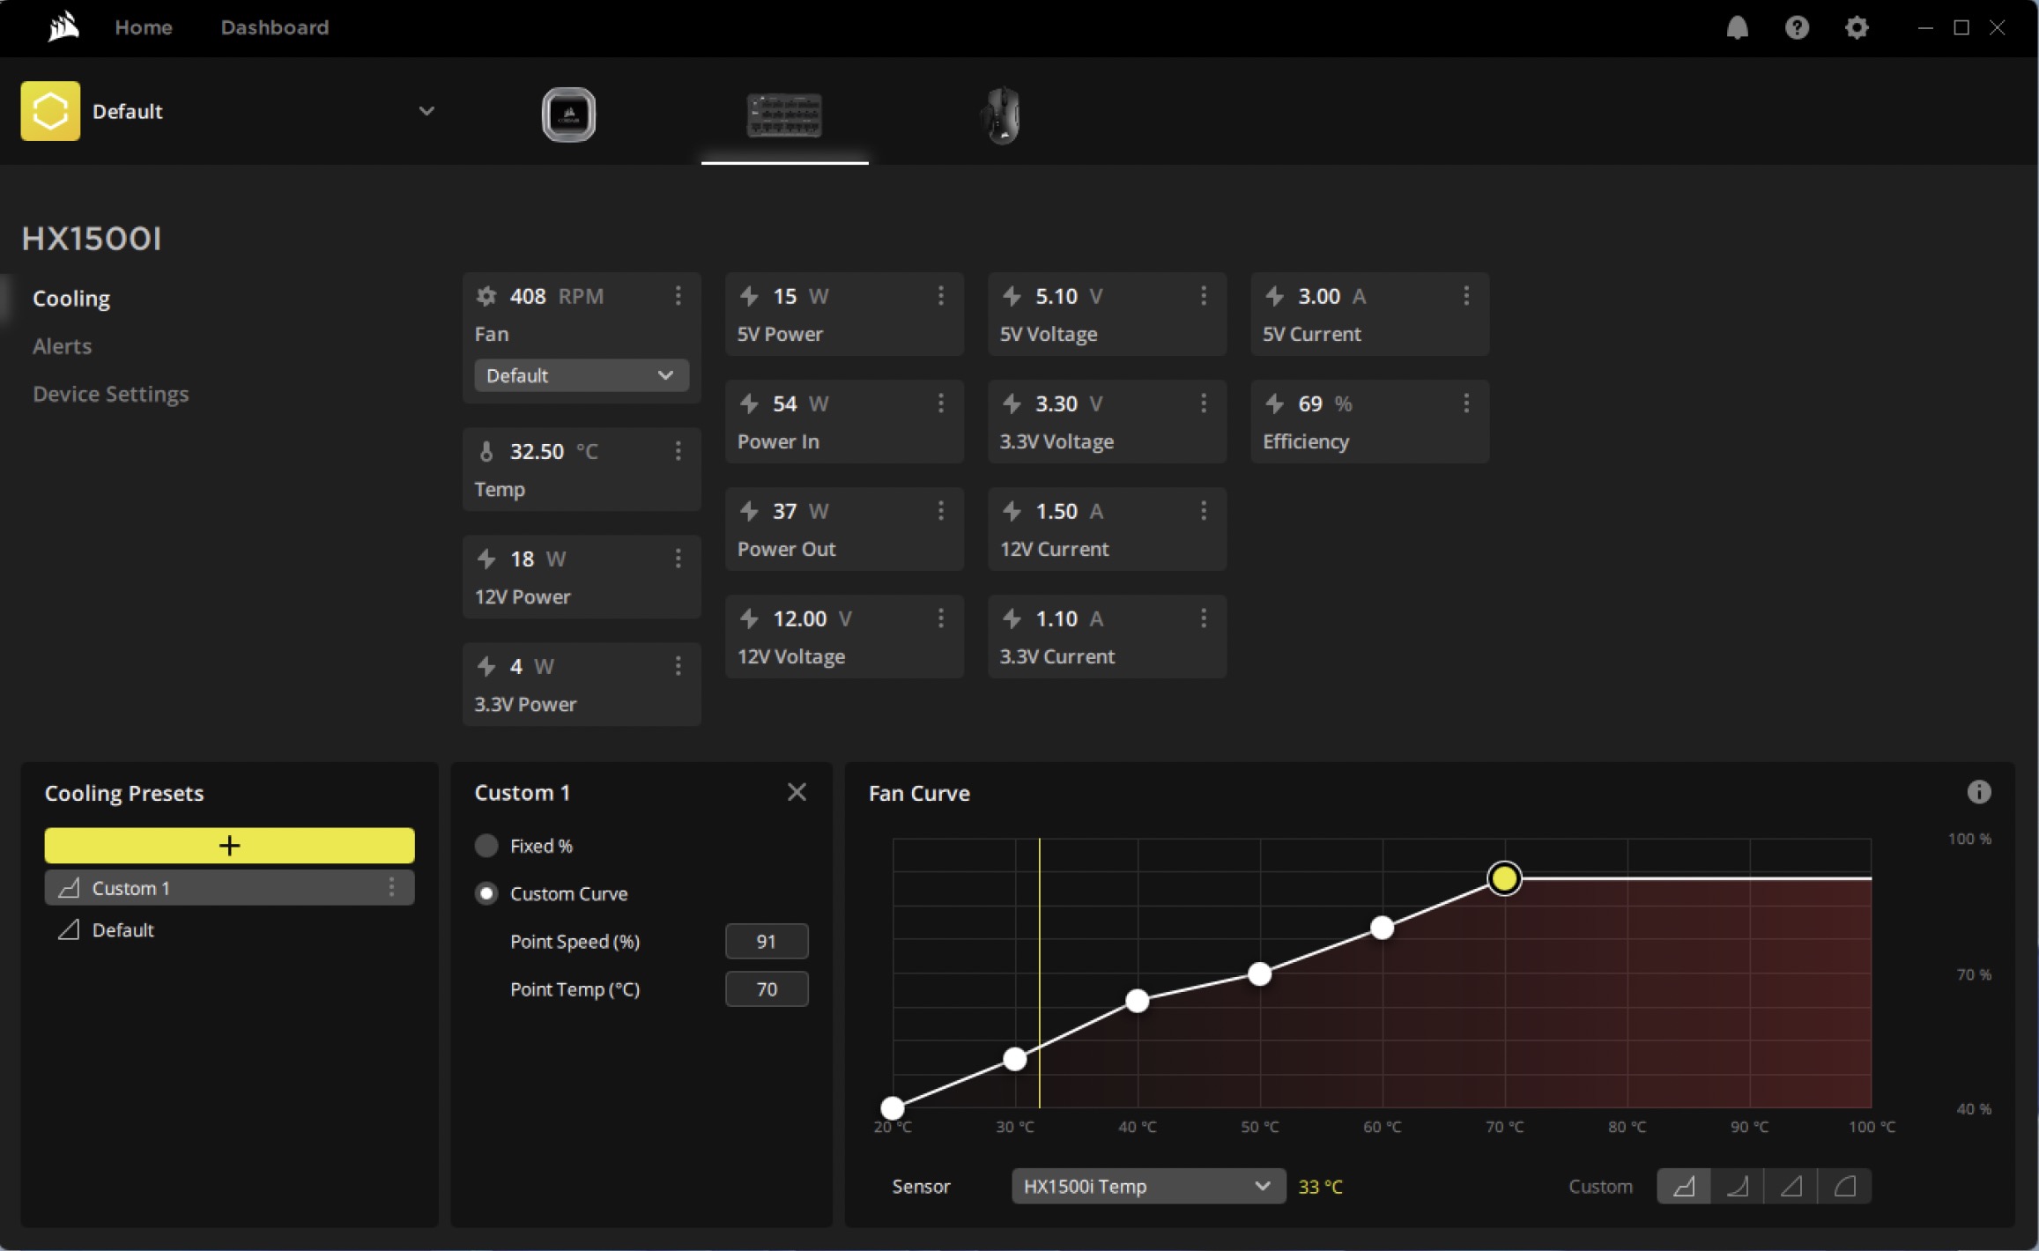Viewport: 2039px width, 1251px height.
Task: Click the Point Speed (%) input field
Action: click(x=766, y=941)
